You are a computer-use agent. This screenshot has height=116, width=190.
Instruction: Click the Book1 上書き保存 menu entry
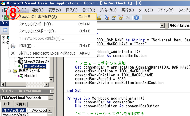point(53,17)
